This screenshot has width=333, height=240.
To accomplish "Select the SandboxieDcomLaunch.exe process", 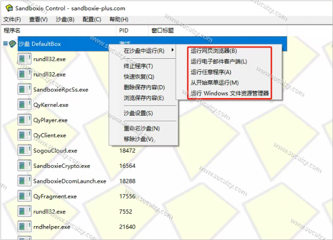I will point(70,181).
